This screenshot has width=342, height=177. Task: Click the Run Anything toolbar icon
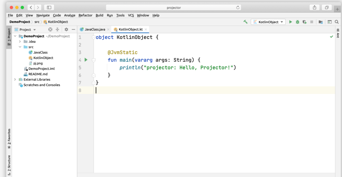(329, 22)
